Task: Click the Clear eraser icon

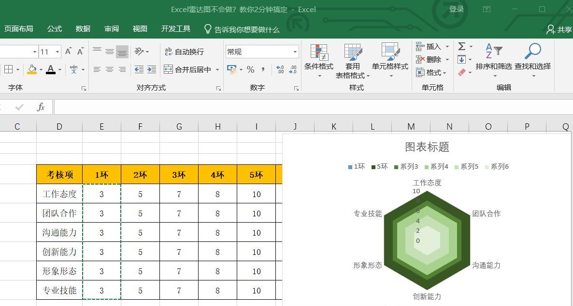Action: click(x=462, y=72)
